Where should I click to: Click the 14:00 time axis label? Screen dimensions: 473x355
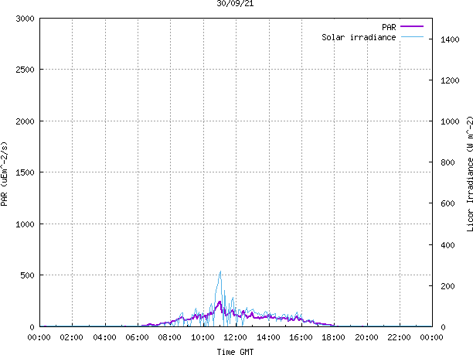click(268, 337)
